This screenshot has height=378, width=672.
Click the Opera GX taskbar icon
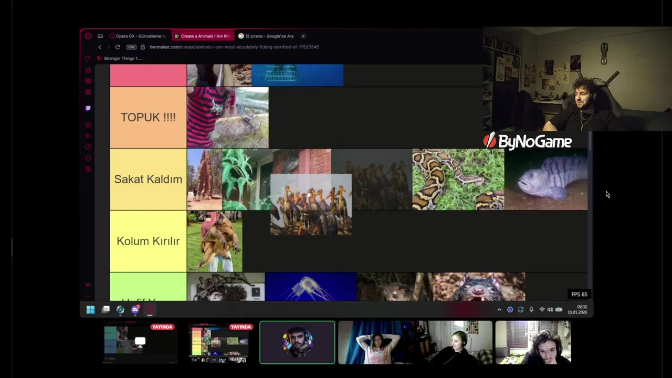click(150, 310)
